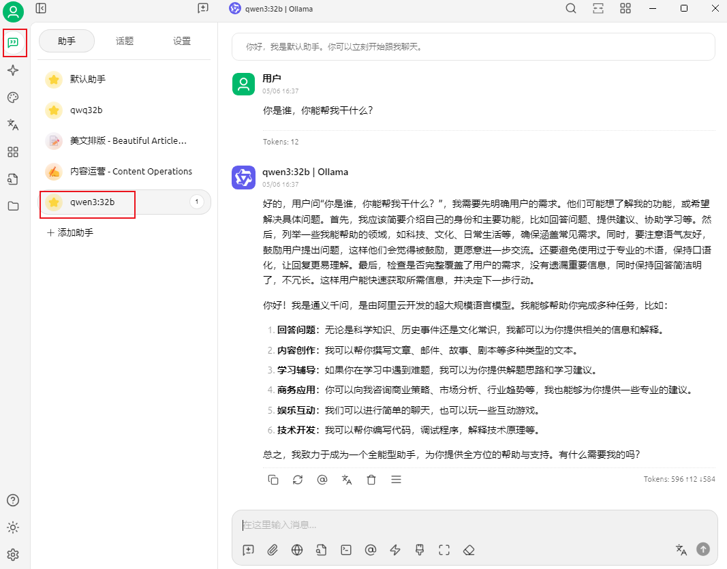Click the timestamp under the reply's model name
This screenshot has width=727, height=569.
pos(281,184)
